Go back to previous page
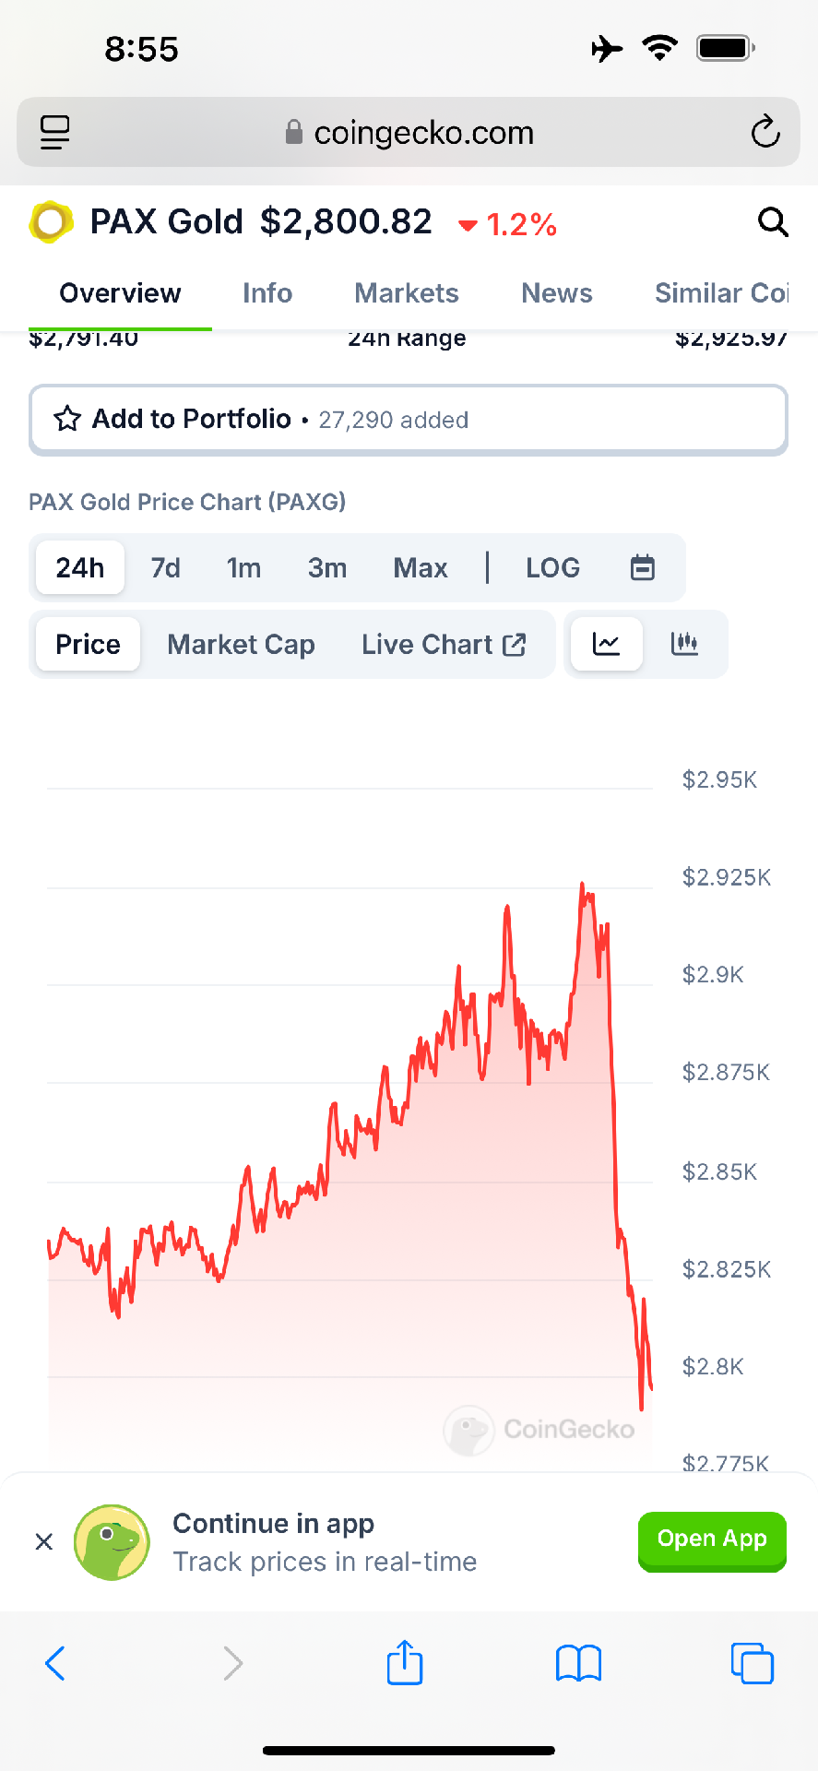The width and height of the screenshot is (818, 1771). click(x=55, y=1663)
